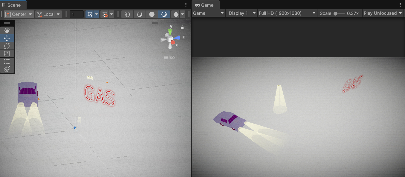Select the Rotate tool
The height and width of the screenshot is (177, 405).
[7, 46]
